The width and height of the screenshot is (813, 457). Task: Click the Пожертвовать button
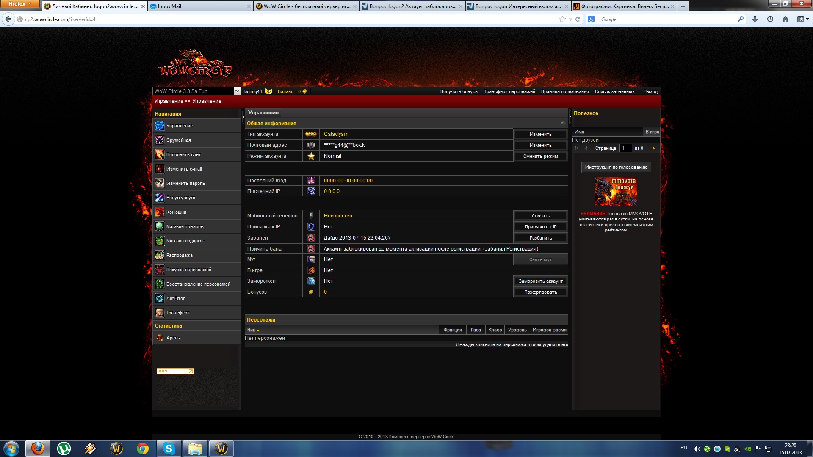tap(540, 292)
